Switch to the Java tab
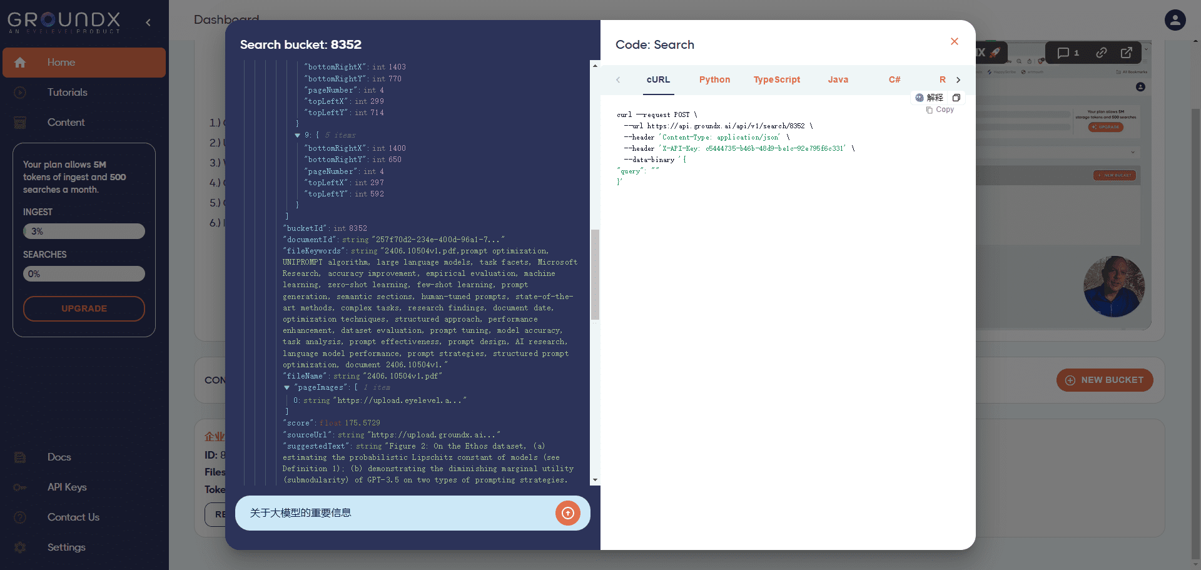 838,80
